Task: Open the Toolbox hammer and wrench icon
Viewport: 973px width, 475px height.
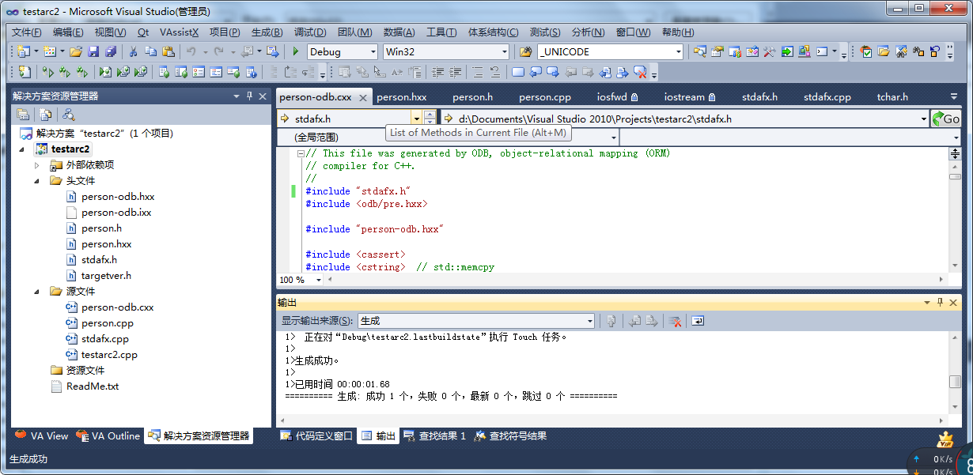Action: [769, 51]
